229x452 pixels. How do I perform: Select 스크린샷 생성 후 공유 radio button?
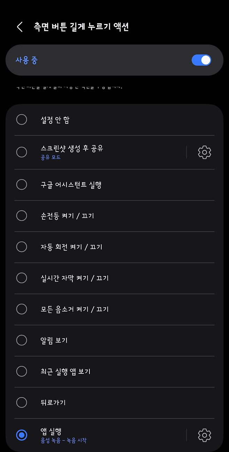tap(22, 152)
